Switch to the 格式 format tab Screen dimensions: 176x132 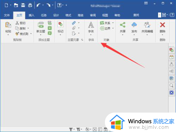click(68, 15)
